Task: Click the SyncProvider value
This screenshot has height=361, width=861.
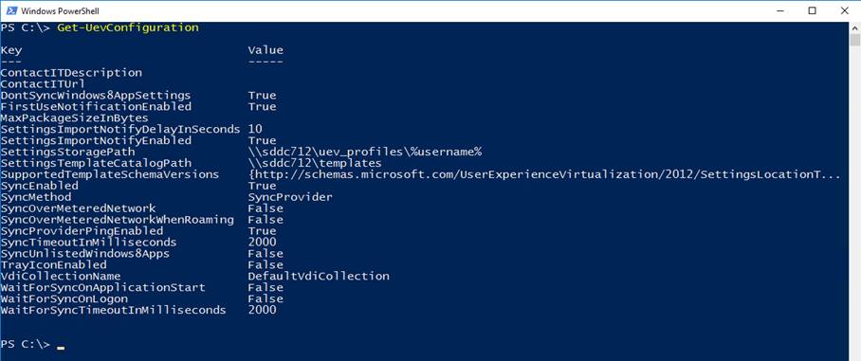Action: (x=290, y=197)
